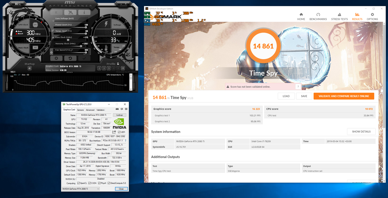Toggle the OpenCL checkbox
Image resolution: width=388 pixels, height=198 pixels.
click(x=79, y=183)
